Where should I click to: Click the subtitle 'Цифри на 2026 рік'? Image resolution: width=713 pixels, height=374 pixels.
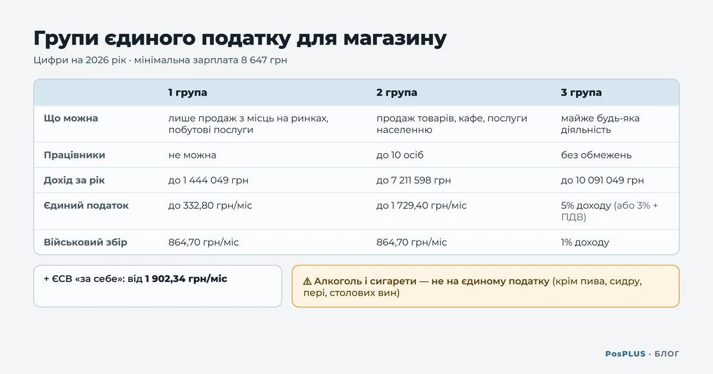pos(80,61)
